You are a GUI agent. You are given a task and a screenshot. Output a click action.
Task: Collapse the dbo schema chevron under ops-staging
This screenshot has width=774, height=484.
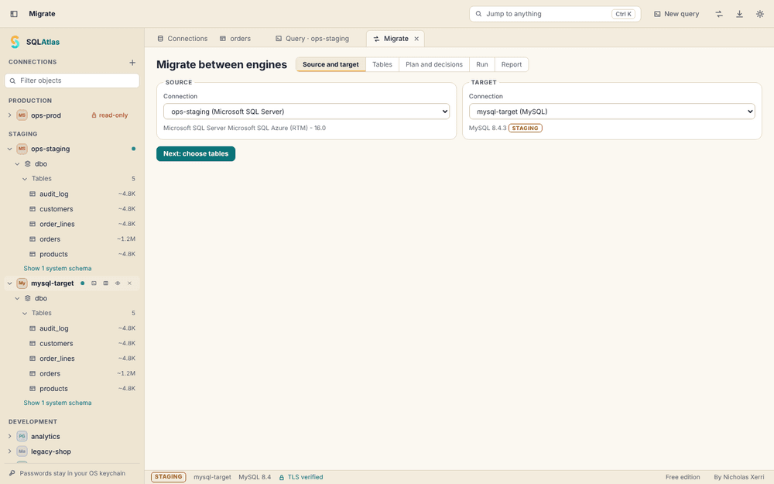(17, 164)
